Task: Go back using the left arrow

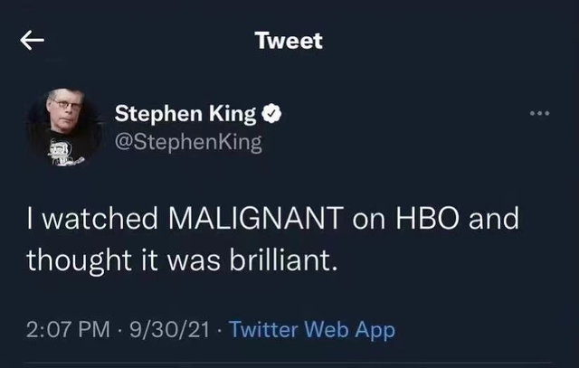Action: tap(33, 40)
